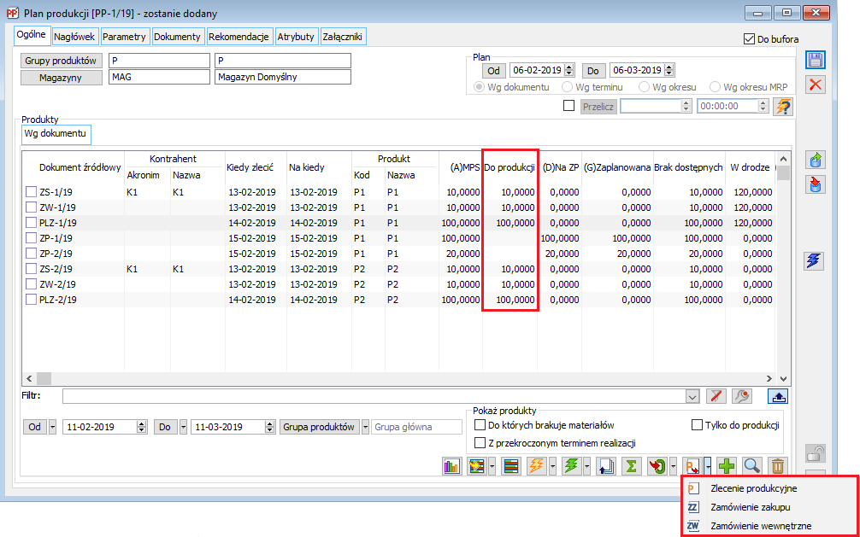This screenshot has width=860, height=537.
Task: Click the Filtr input field
Action: tap(374, 396)
